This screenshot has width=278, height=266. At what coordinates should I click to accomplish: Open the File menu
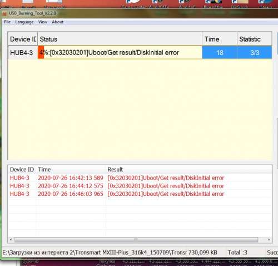[7, 22]
